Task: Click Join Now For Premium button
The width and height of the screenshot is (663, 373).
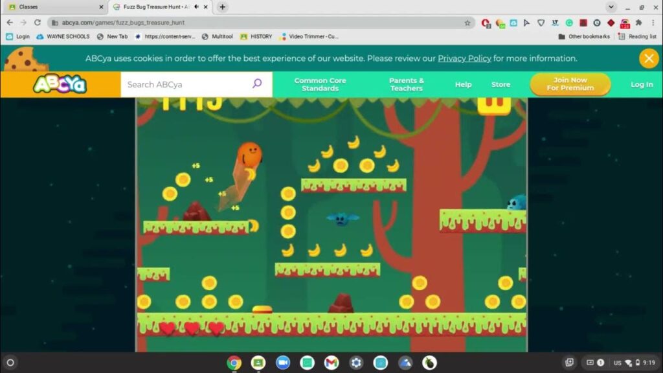Action: click(x=570, y=84)
